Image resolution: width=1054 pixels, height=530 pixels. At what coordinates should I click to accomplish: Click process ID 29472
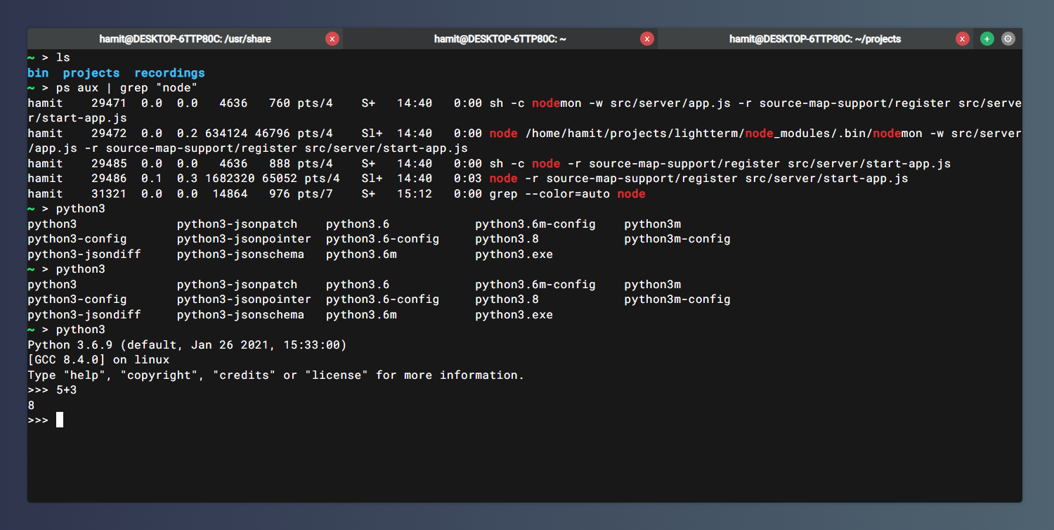pyautogui.click(x=109, y=134)
